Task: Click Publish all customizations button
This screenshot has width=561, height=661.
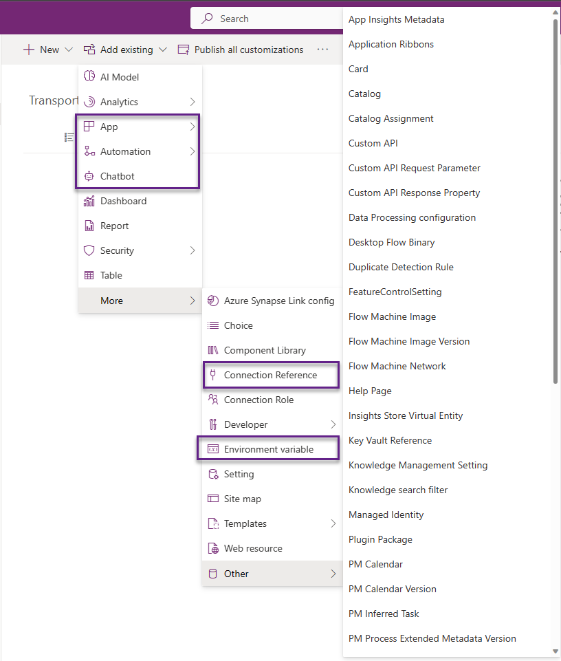Action: (x=241, y=50)
